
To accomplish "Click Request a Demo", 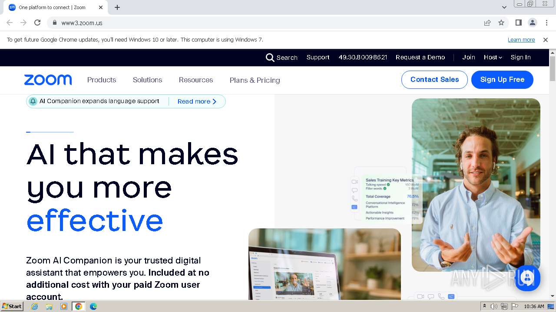I will click(x=420, y=57).
